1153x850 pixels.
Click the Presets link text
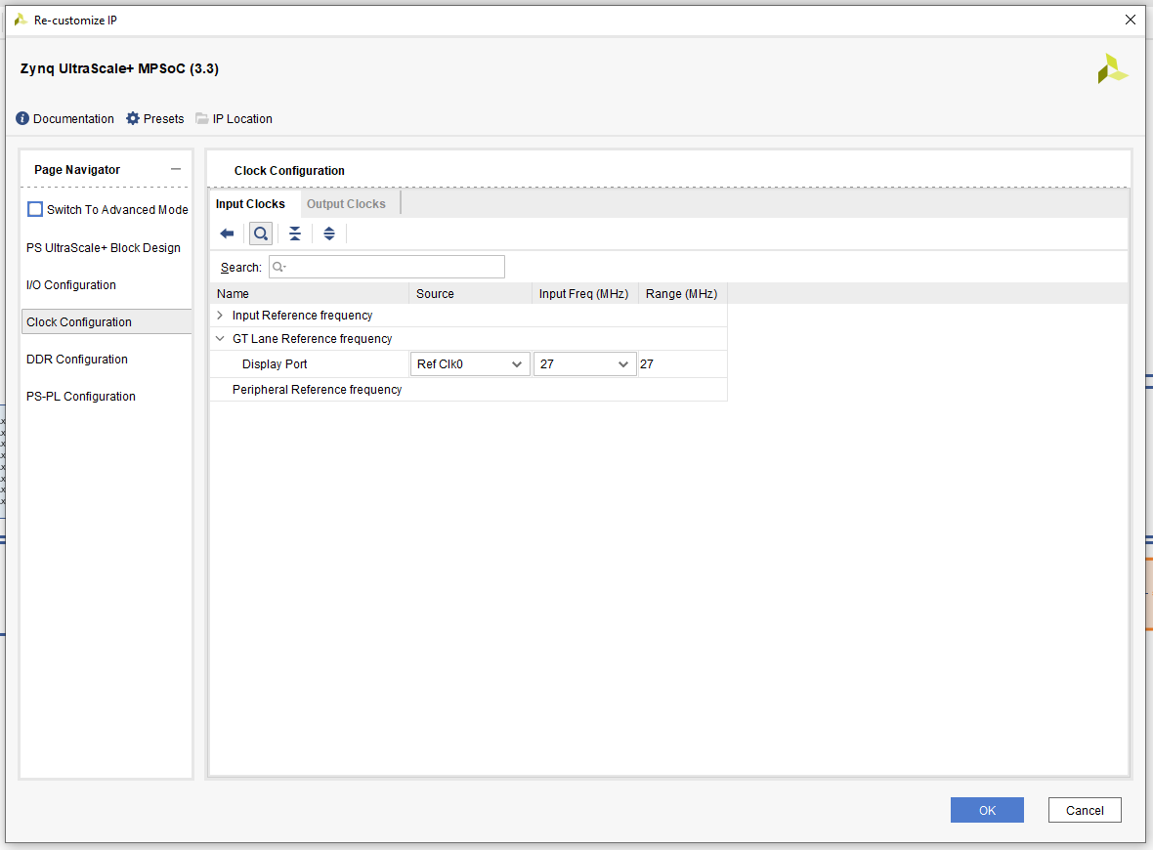pyautogui.click(x=163, y=119)
